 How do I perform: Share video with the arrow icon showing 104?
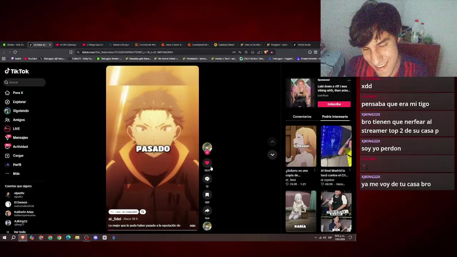pyautogui.click(x=207, y=211)
